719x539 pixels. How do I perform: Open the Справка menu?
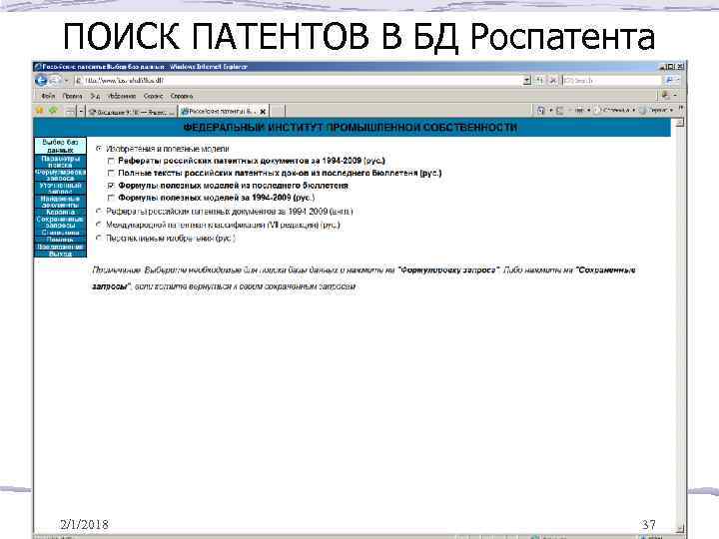click(182, 96)
